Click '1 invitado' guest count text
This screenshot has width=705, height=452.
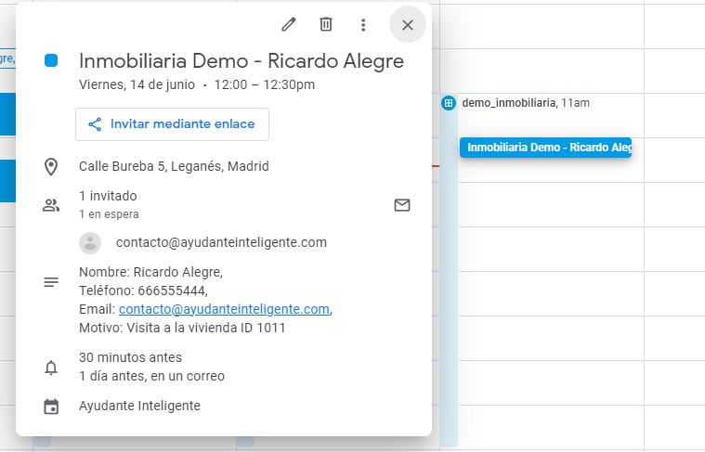[108, 197]
